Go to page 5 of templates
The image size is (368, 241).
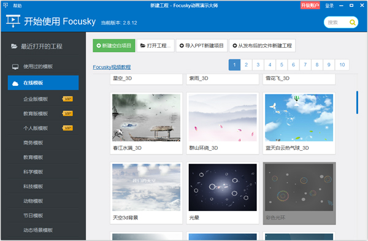[x=282, y=65]
